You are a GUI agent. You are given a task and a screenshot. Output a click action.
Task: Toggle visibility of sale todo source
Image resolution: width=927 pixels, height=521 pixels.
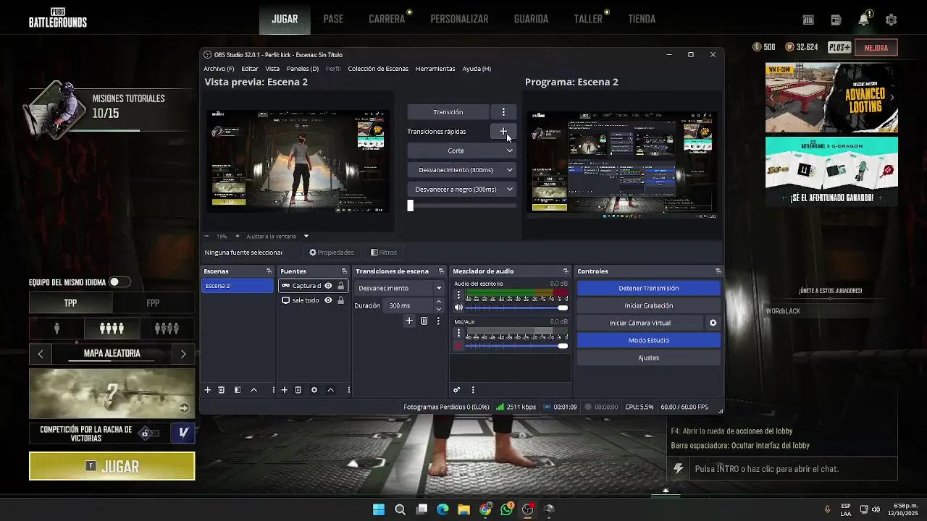click(328, 300)
